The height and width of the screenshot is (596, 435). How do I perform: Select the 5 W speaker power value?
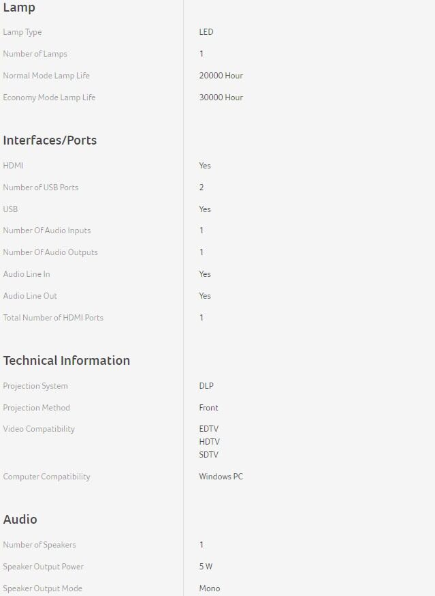206,567
